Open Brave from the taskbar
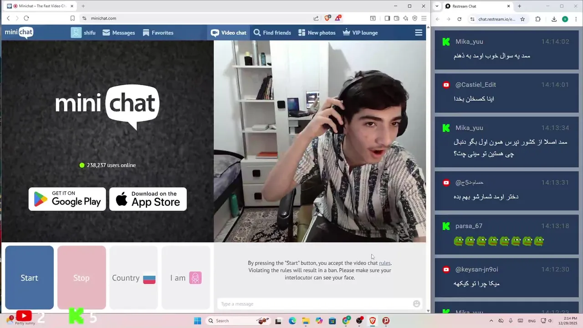Screen dimensions: 583x328 (x=373, y=321)
